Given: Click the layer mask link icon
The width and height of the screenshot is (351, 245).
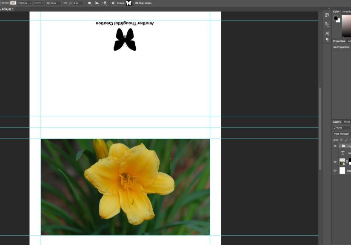Looking at the screenshot, I should click(347, 161).
